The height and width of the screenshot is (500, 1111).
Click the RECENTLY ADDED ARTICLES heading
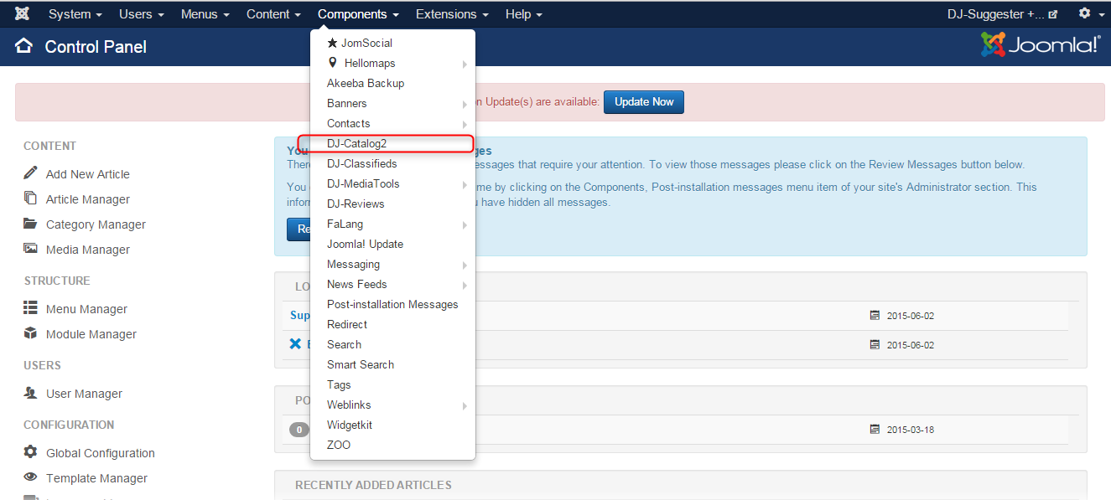coord(373,485)
